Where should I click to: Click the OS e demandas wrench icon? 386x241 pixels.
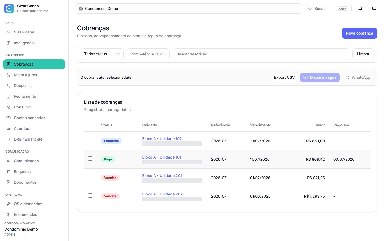9,204
